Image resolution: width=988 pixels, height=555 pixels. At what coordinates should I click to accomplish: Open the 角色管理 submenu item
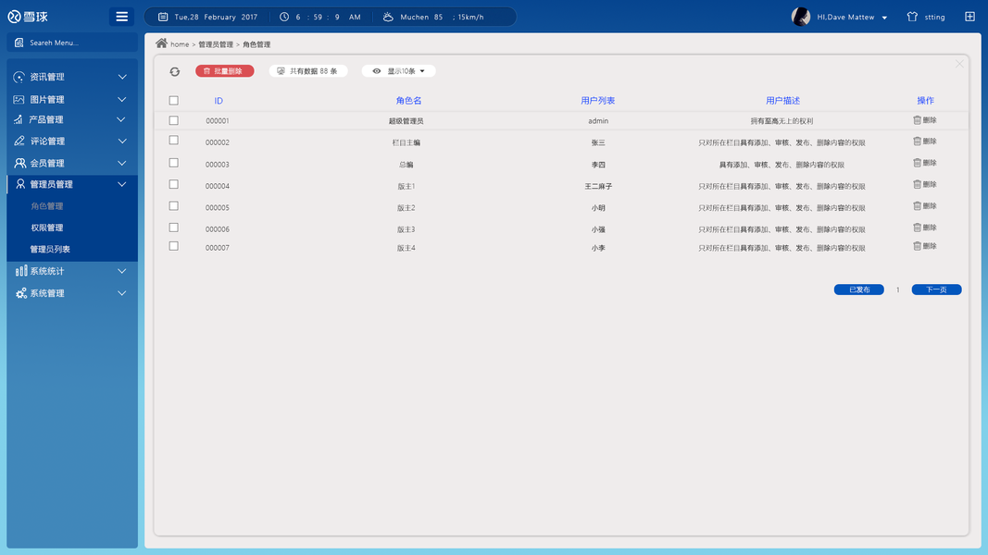pyautogui.click(x=47, y=205)
